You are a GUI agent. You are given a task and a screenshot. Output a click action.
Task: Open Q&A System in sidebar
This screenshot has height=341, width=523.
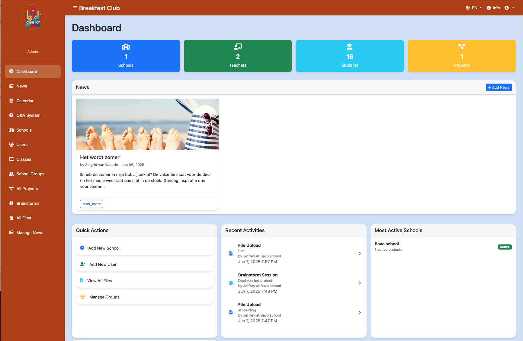28,115
